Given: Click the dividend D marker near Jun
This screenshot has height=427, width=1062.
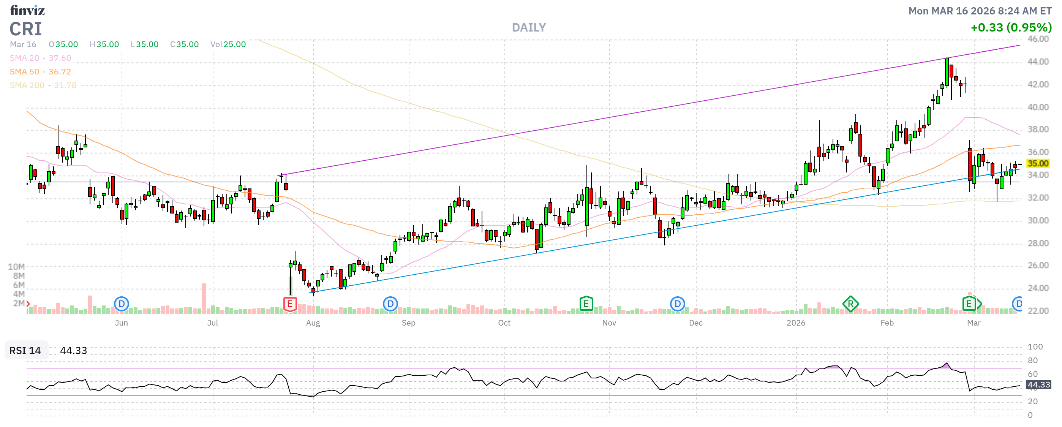Looking at the screenshot, I should 121,304.
